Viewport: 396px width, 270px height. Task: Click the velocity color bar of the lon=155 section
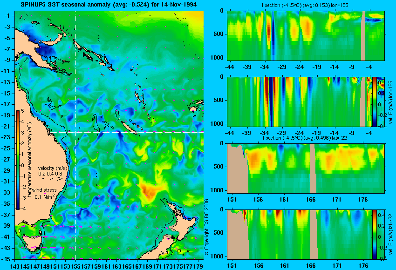point(374,102)
